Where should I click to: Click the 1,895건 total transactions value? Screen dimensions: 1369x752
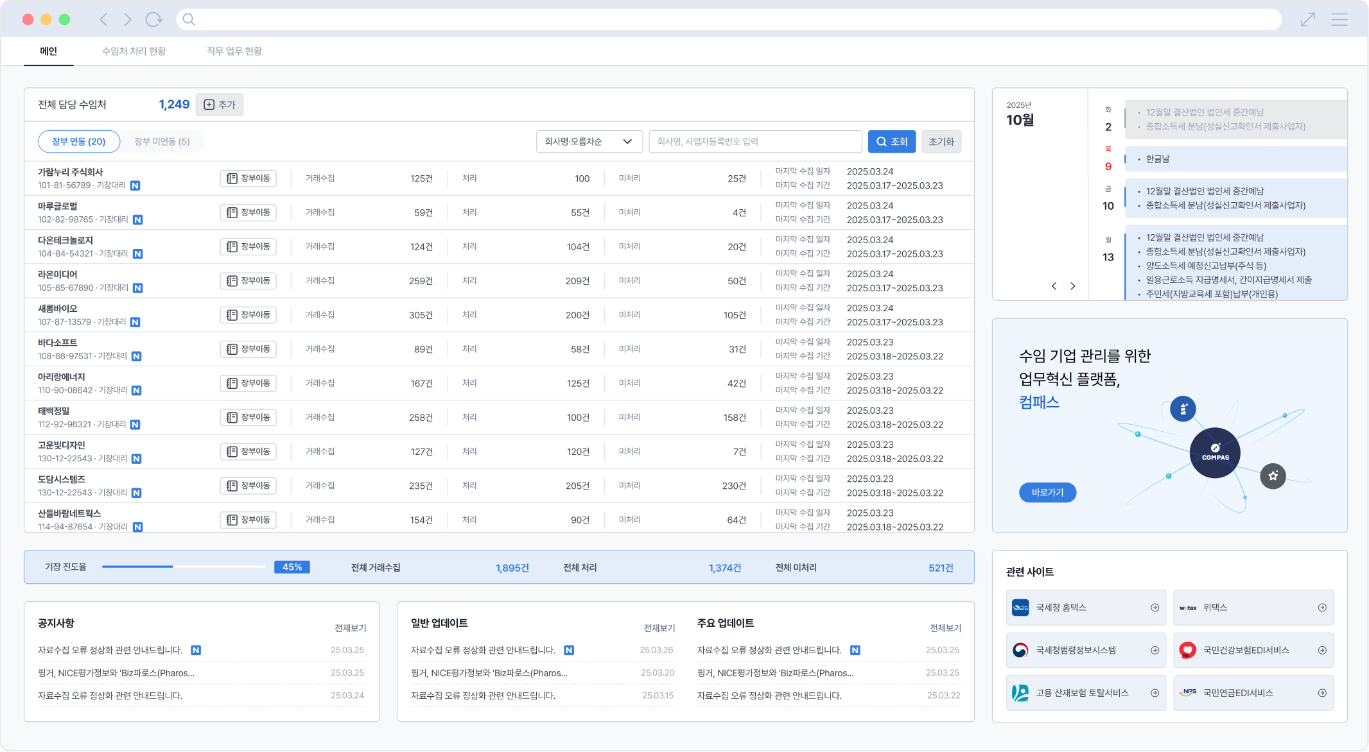point(512,568)
